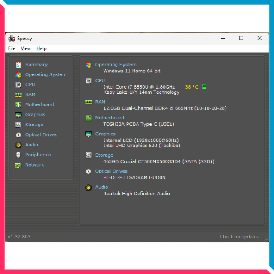This screenshot has height=274, width=274.
Task: Click the Motherboard heading link in summary
Action: pyautogui.click(x=110, y=118)
